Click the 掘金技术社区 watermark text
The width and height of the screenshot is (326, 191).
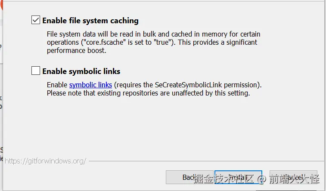tap(224, 179)
